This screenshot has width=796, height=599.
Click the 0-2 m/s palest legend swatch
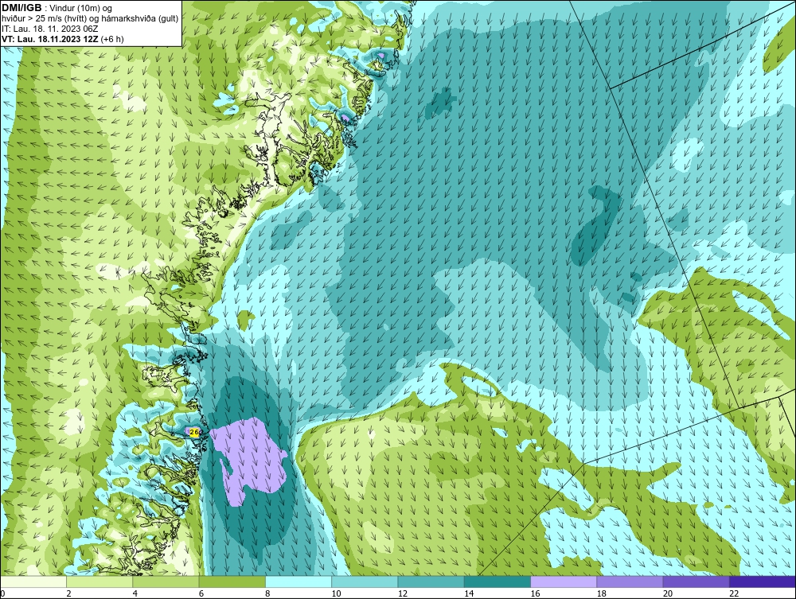(x=33, y=581)
